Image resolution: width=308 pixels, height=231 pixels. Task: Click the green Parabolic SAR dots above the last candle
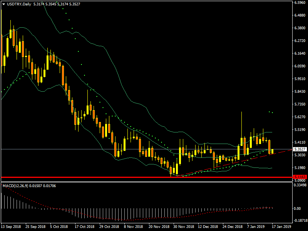click(x=271, y=112)
